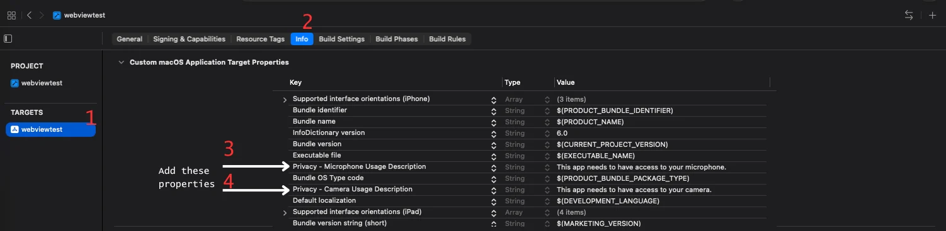The height and width of the screenshot is (231, 946).
Task: Open type dropdown for Camera Usage Description
Action: point(547,190)
